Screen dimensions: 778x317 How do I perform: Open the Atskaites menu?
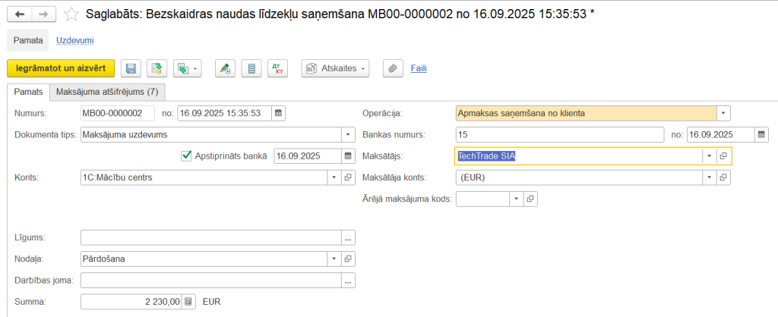(x=335, y=68)
